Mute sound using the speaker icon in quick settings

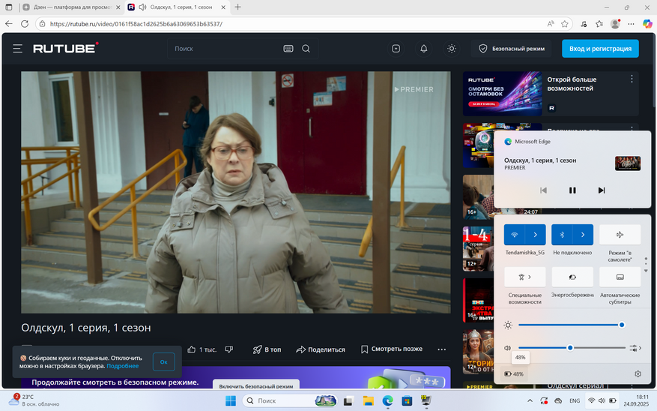[x=508, y=348]
